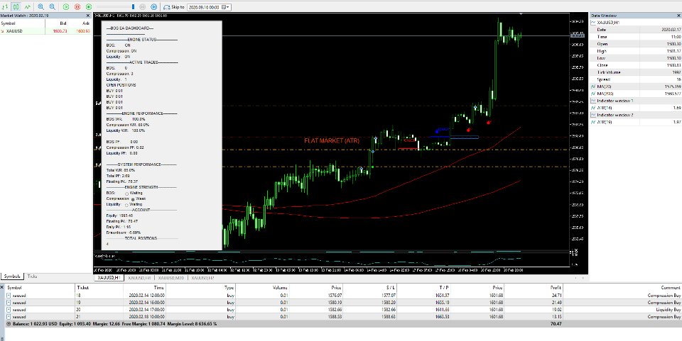Click the blue buy arrow on chart
The height and width of the screenshot is (341, 682).
click(437, 130)
